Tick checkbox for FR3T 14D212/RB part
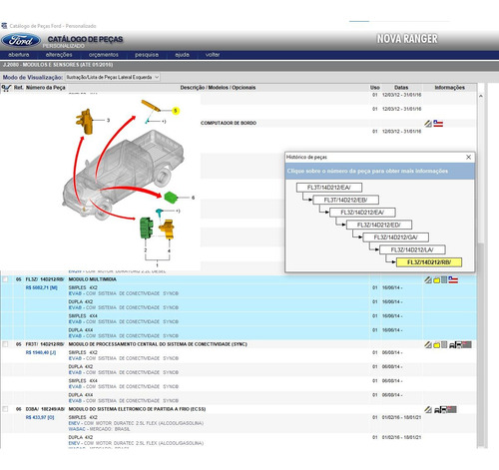 pos(5,344)
